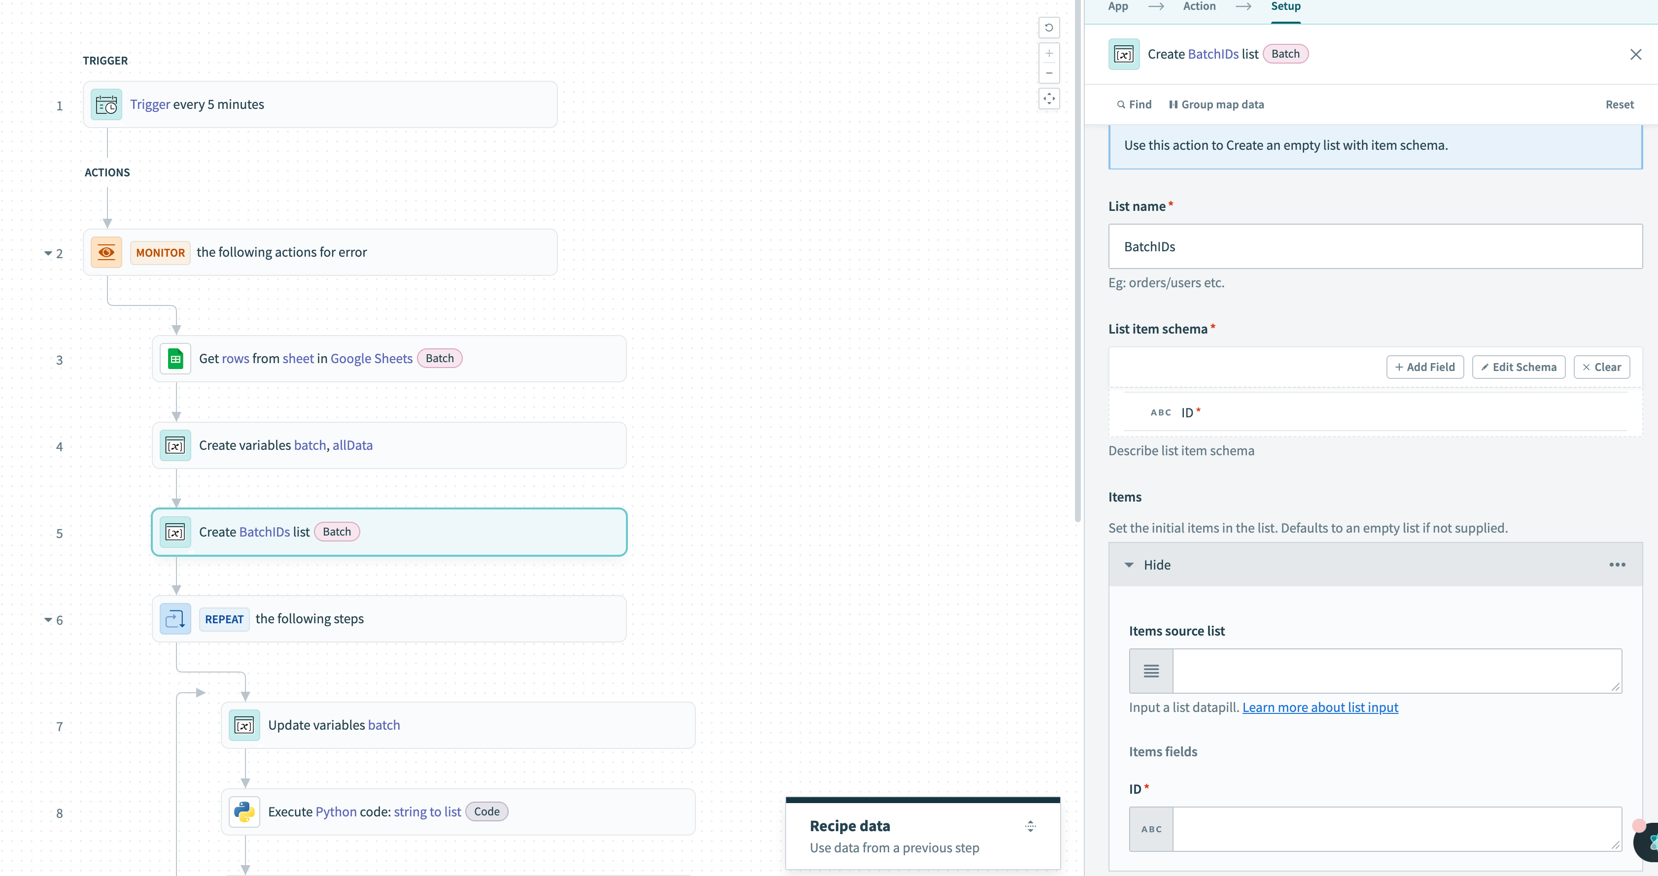Click the fit-to-screen canvas icon
The height and width of the screenshot is (876, 1658).
(x=1048, y=99)
